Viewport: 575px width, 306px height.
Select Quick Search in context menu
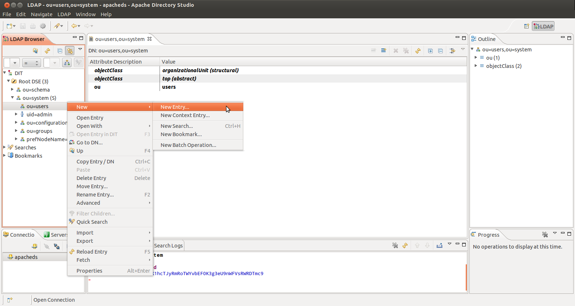tap(110, 222)
